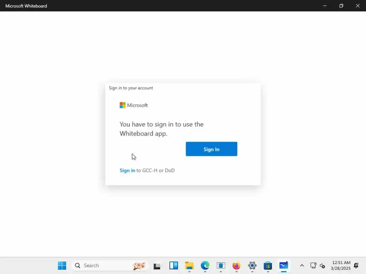
Task: Click the "Sign in to your account" dialog title
Action: pos(131,88)
